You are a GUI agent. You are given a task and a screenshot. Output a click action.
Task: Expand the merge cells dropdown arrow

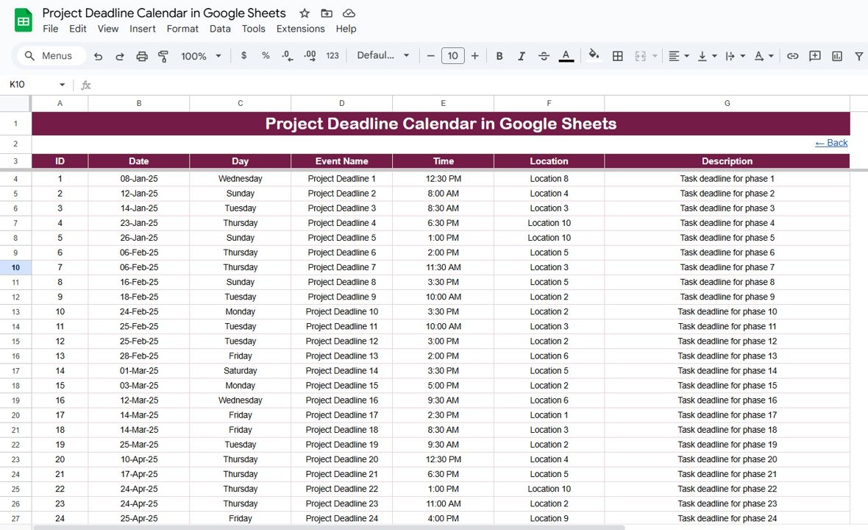(x=655, y=56)
